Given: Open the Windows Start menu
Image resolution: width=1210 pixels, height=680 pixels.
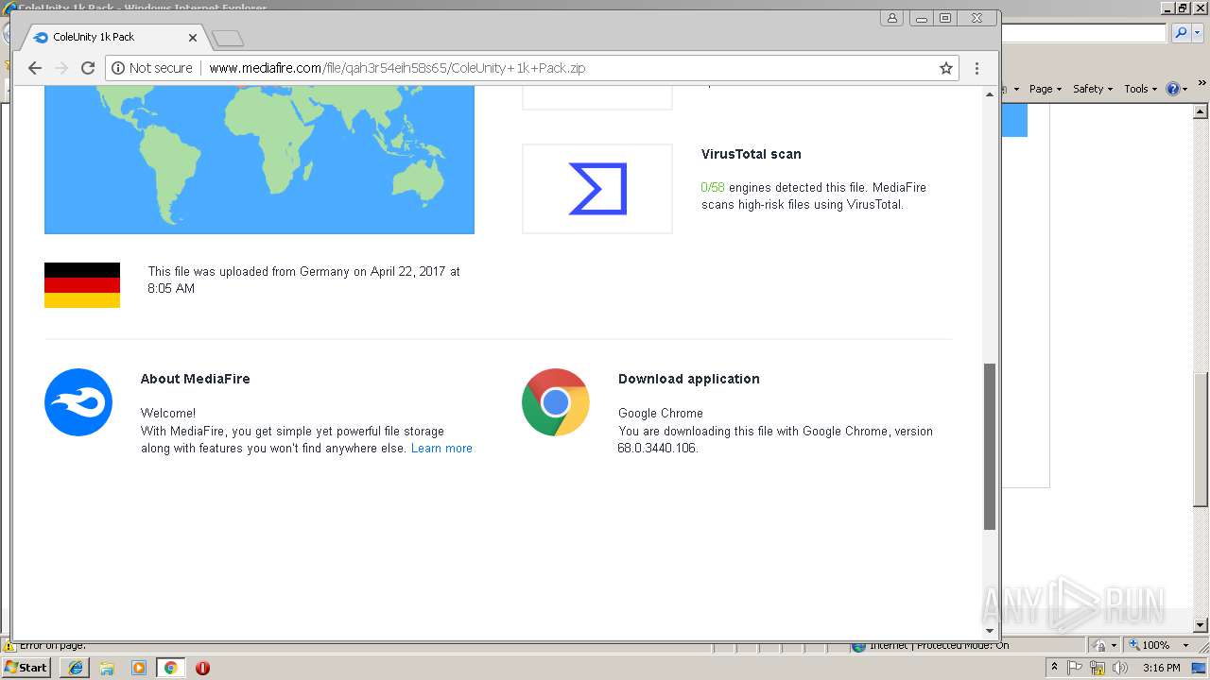Looking at the screenshot, I should pos(26,667).
